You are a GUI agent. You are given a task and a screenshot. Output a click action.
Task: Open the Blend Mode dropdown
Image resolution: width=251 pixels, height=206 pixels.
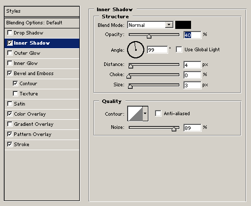150,25
